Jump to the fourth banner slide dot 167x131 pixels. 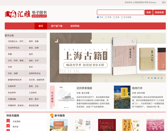(x=158, y=78)
